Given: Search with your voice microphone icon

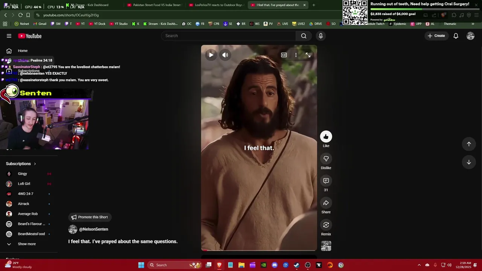Looking at the screenshot, I should (x=321, y=36).
